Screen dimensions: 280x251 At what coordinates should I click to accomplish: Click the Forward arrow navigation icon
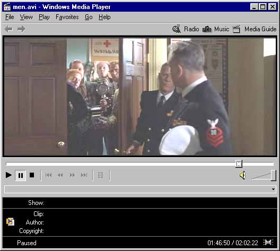click(21, 29)
